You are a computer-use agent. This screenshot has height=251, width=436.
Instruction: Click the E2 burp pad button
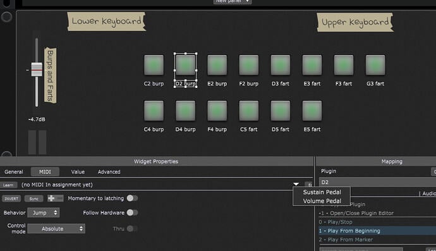pos(217,65)
